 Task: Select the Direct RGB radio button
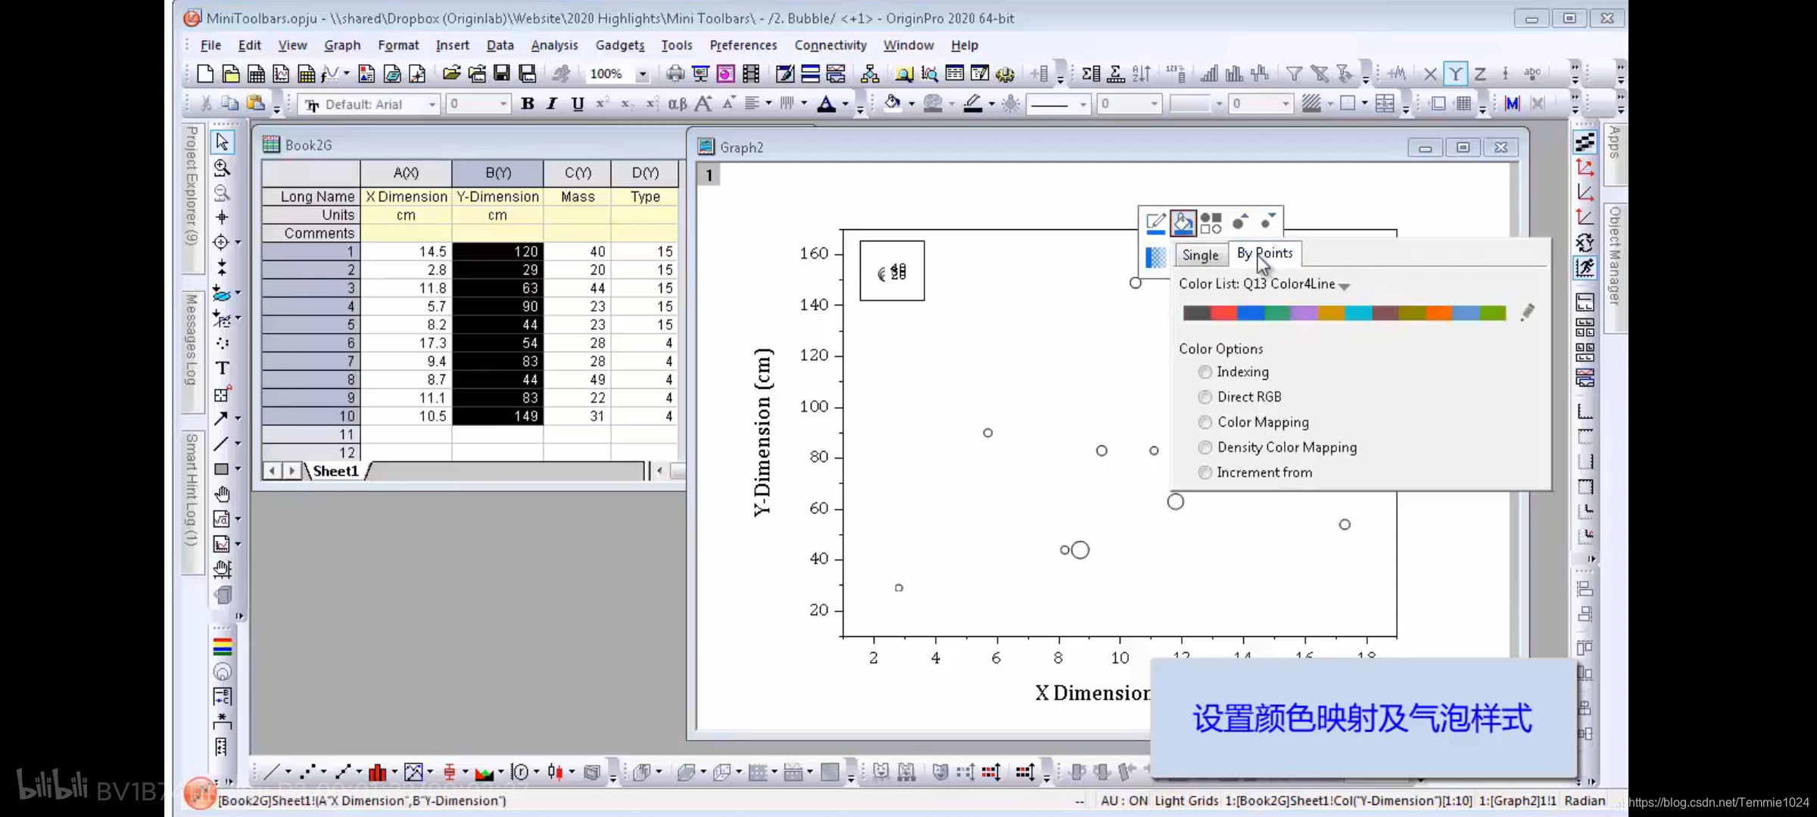click(x=1205, y=397)
